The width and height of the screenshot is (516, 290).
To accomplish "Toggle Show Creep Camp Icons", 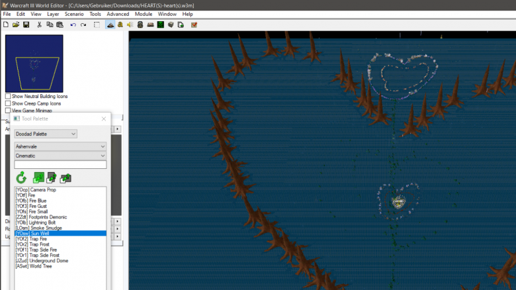I will pyautogui.click(x=8, y=103).
